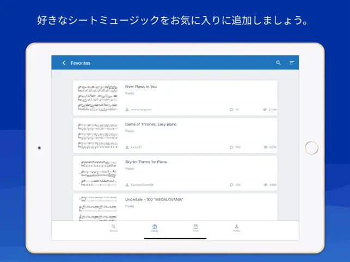Viewport: 350px width, 262px height.
Task: Click user icon beside GustaveSobczak
Action: (127, 185)
